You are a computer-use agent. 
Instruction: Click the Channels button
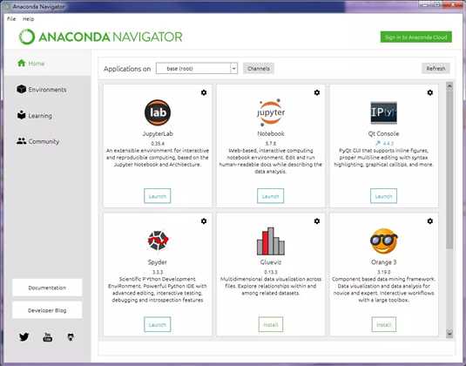click(x=259, y=68)
